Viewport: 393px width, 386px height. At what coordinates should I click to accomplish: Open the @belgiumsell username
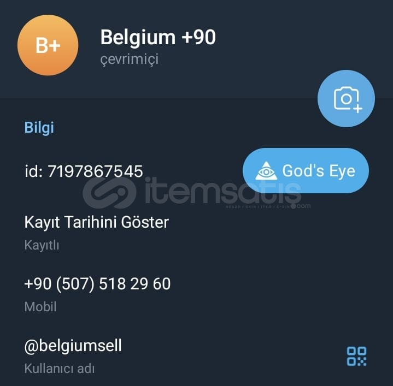tap(73, 346)
